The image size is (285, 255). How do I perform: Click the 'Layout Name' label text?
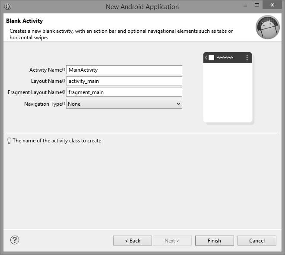(x=47, y=81)
